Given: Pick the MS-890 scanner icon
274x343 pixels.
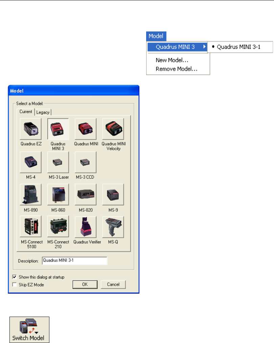Looking at the screenshot, I should pyautogui.click(x=31, y=195).
